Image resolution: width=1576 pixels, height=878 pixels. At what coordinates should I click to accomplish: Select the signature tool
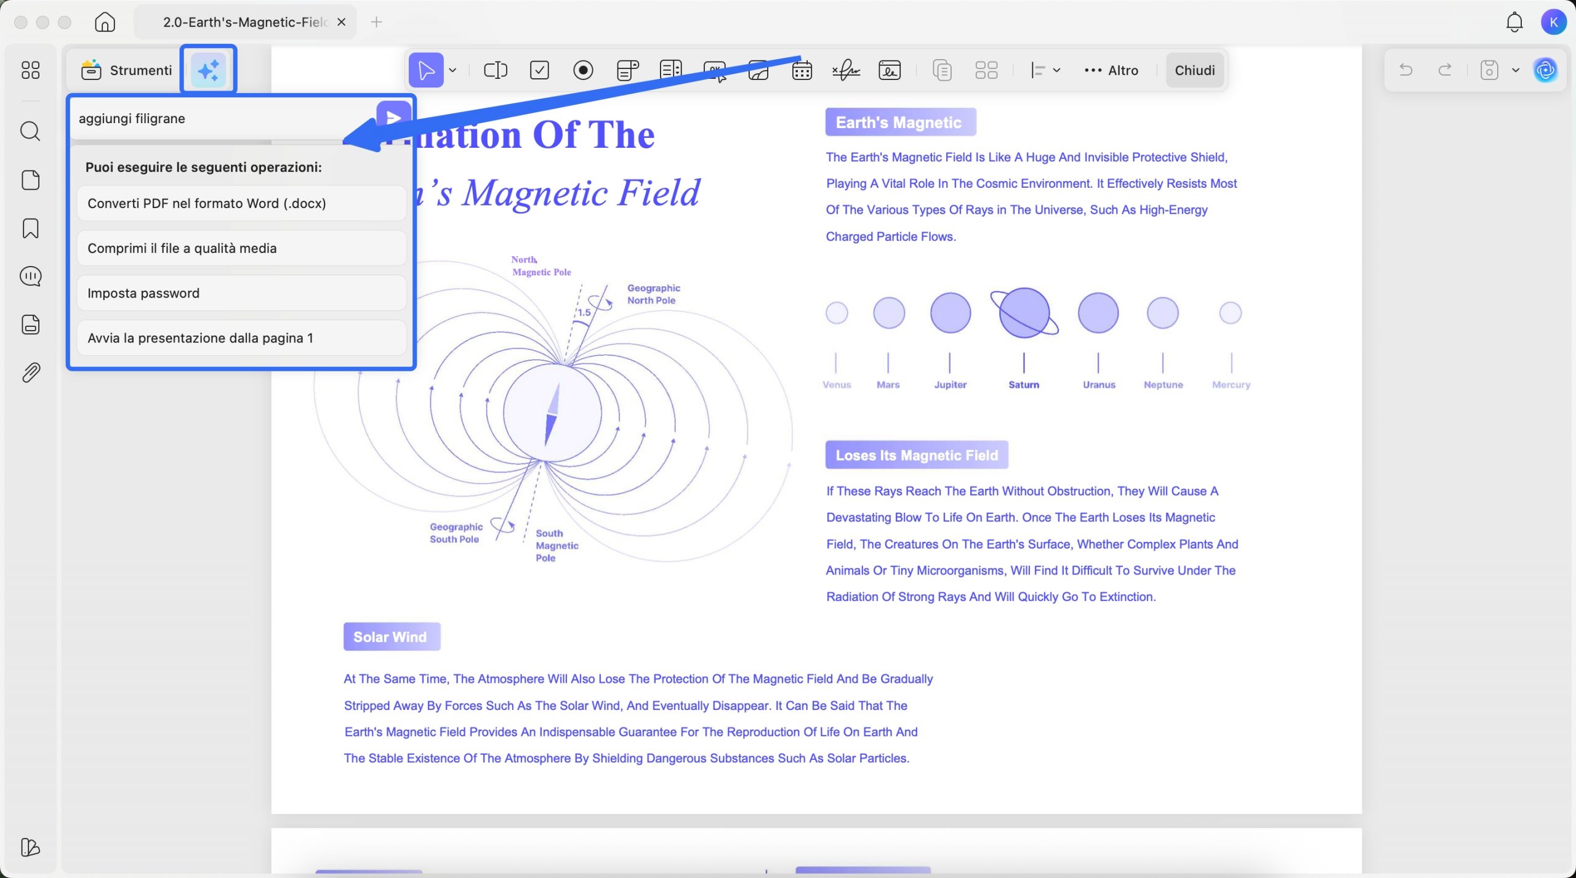[x=846, y=70]
